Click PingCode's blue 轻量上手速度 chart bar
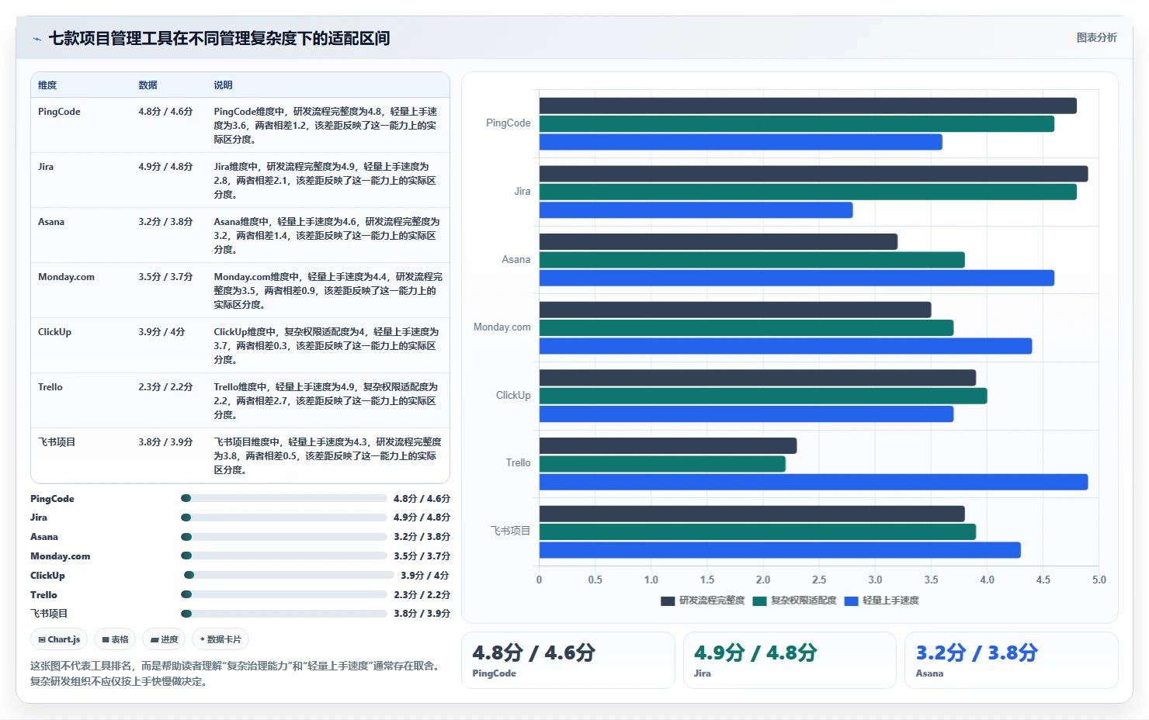1149x720 pixels. tap(741, 142)
